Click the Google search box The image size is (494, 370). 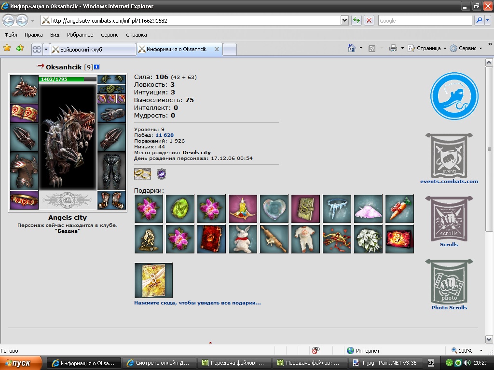[425, 21]
